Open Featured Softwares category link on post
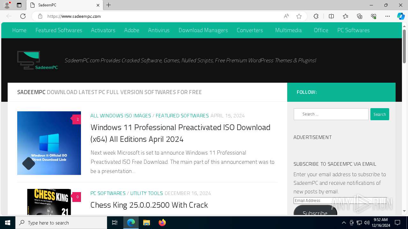This screenshot has width=408, height=229. click(182, 115)
